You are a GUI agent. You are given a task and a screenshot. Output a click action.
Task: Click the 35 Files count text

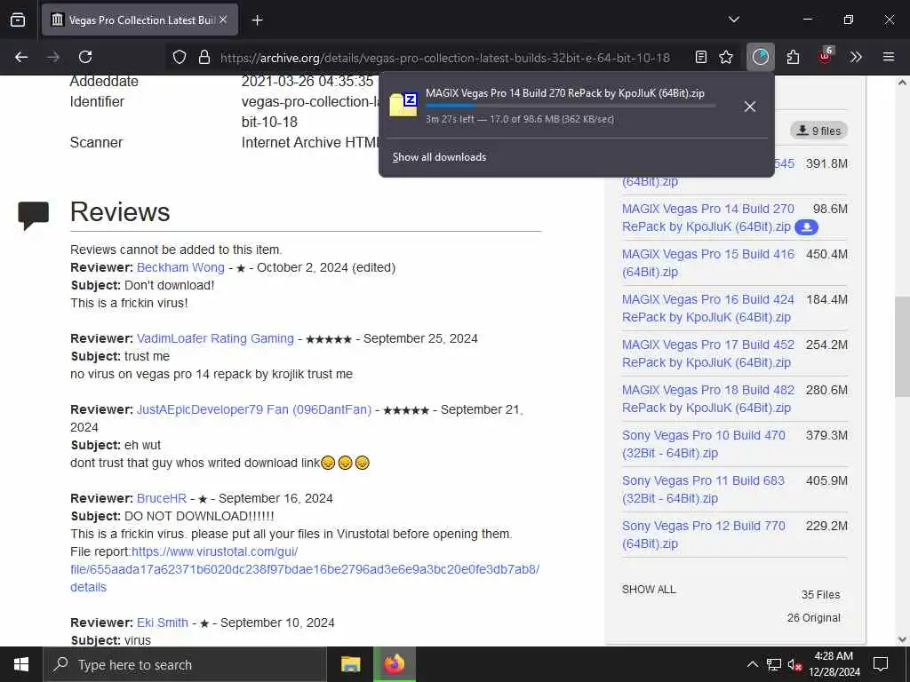pyautogui.click(x=820, y=594)
